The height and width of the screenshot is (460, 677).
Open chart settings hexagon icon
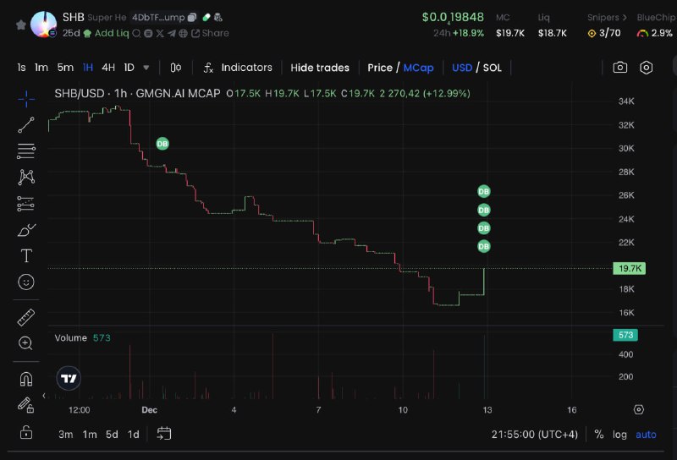[646, 68]
